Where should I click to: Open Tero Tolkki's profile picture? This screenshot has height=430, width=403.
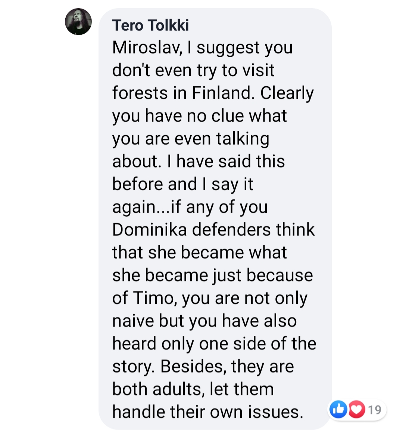pos(78,22)
